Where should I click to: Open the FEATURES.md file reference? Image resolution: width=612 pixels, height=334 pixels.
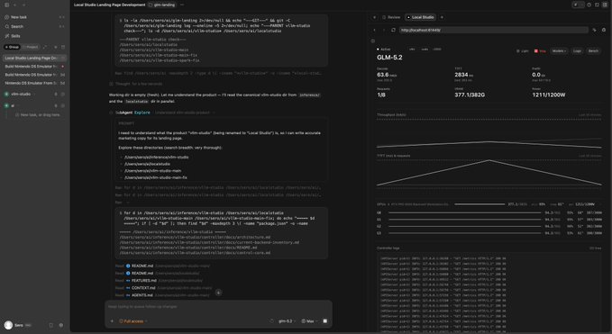143,281
